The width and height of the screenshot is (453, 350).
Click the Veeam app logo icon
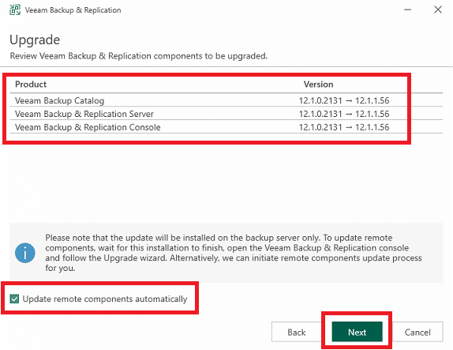(15, 9)
